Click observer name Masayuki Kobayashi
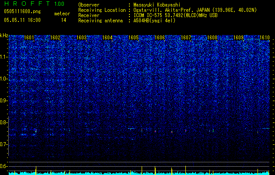Screen dimensions: 275x175 pyautogui.click(x=157, y=5)
